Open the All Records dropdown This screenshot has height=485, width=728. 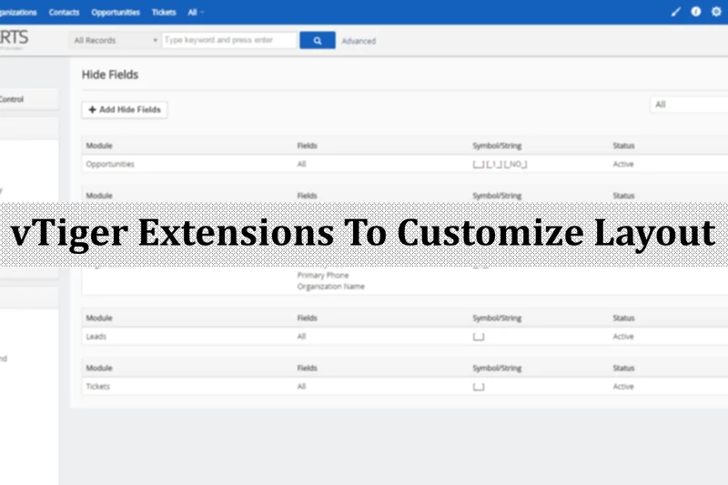point(114,41)
